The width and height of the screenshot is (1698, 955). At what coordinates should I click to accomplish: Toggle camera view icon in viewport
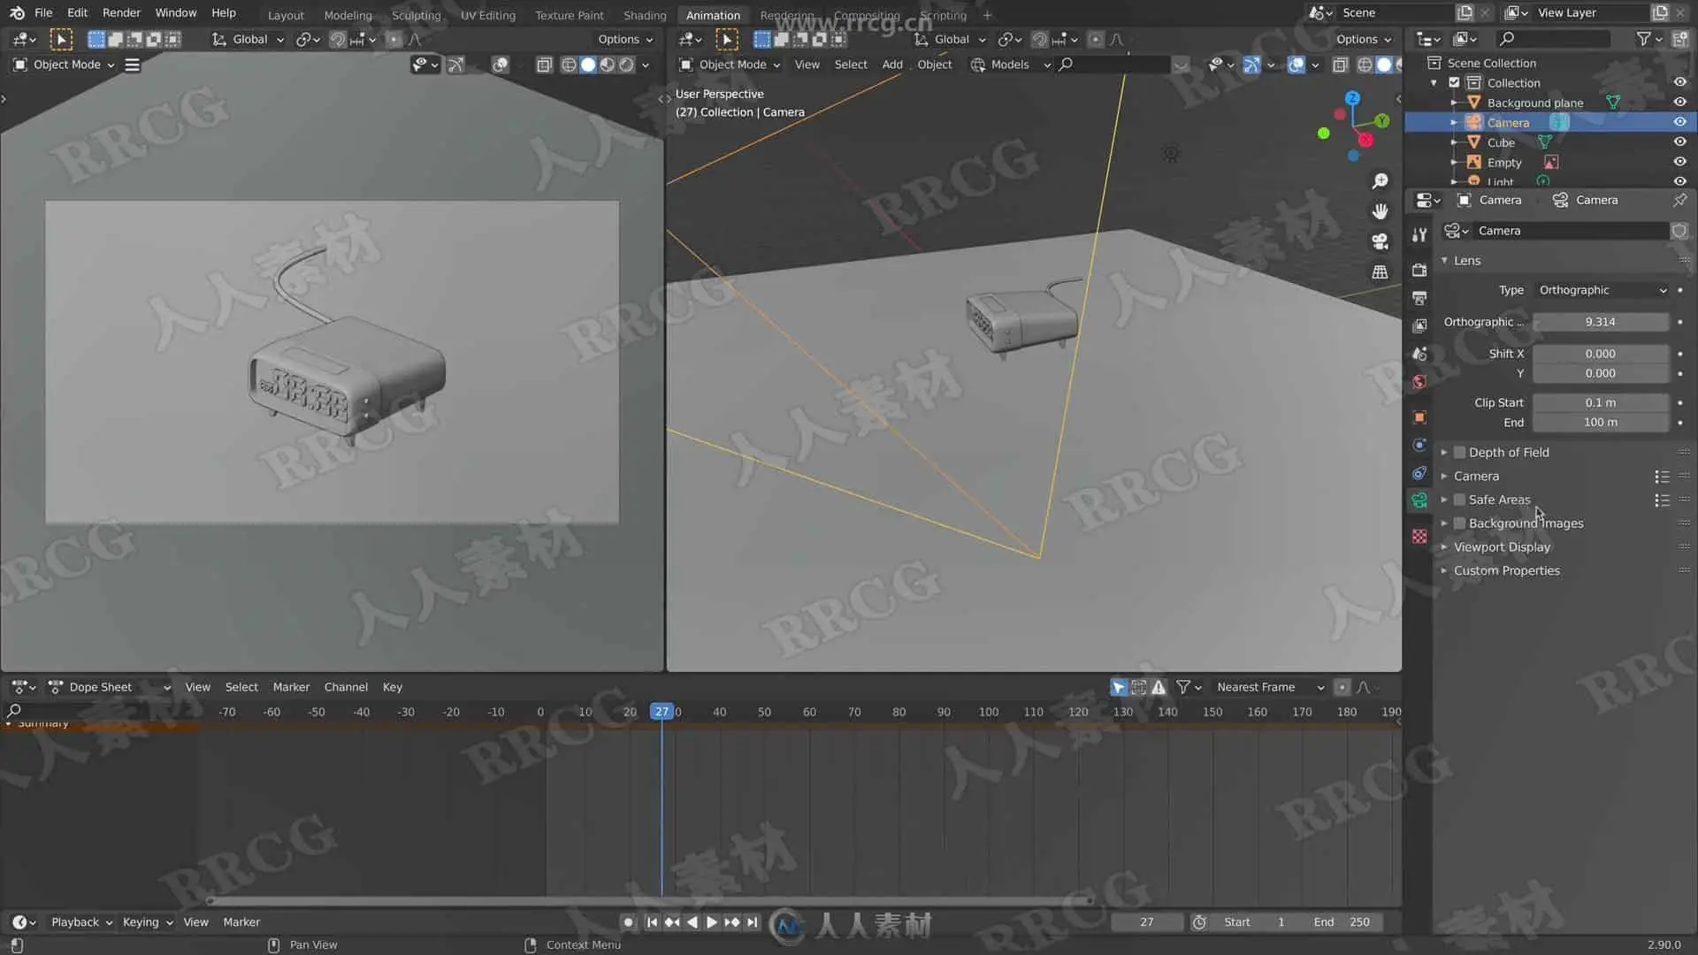pyautogui.click(x=1380, y=241)
